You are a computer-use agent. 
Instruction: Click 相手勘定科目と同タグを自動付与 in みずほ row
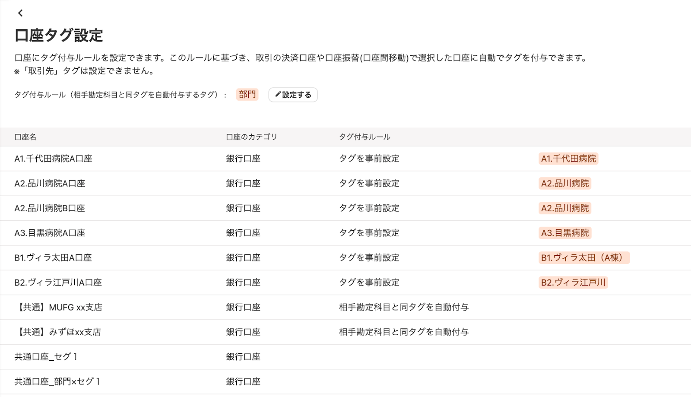point(404,332)
